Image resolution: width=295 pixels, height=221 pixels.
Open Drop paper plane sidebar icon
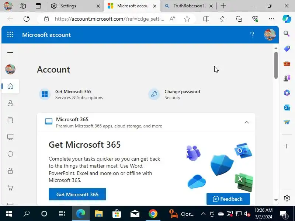(x=287, y=122)
